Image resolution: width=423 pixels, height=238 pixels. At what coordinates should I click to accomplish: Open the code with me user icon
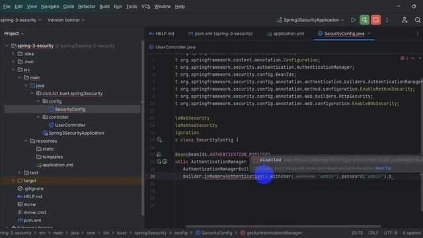(404, 20)
